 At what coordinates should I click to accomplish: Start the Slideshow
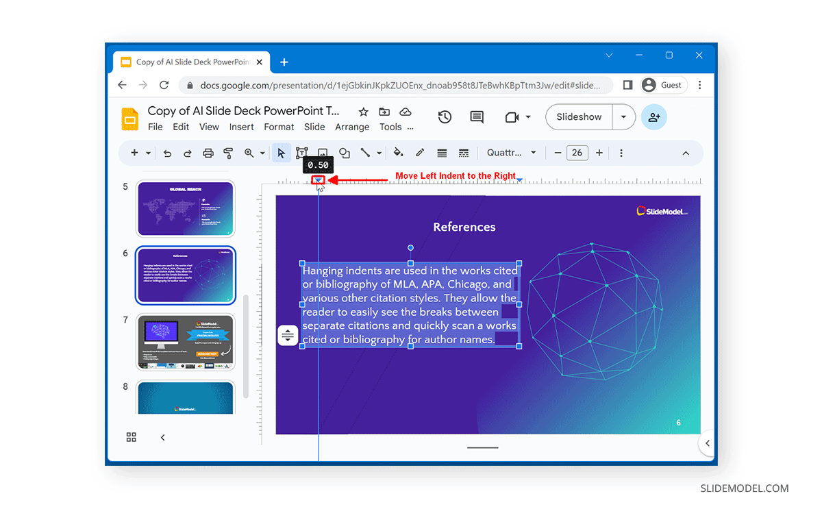point(577,116)
